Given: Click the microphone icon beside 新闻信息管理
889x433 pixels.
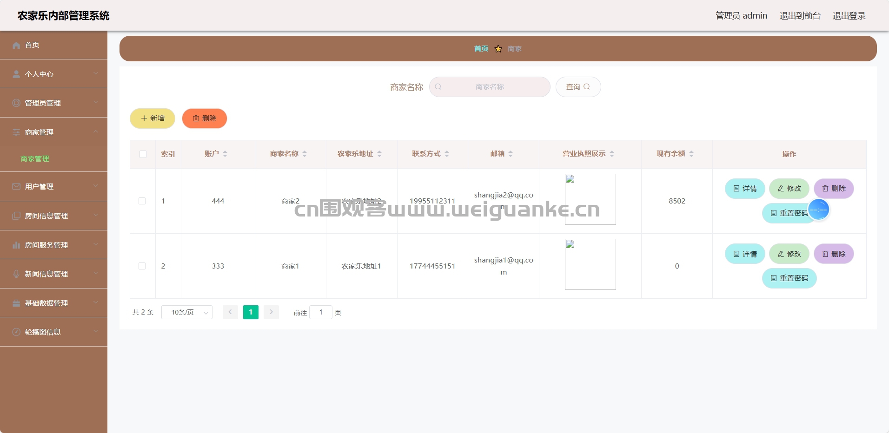Looking at the screenshot, I should 16,274.
